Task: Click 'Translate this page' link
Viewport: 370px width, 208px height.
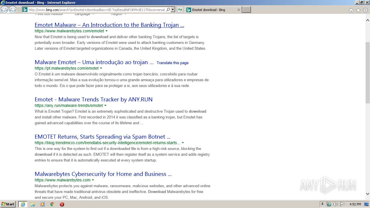Action: pos(173,63)
